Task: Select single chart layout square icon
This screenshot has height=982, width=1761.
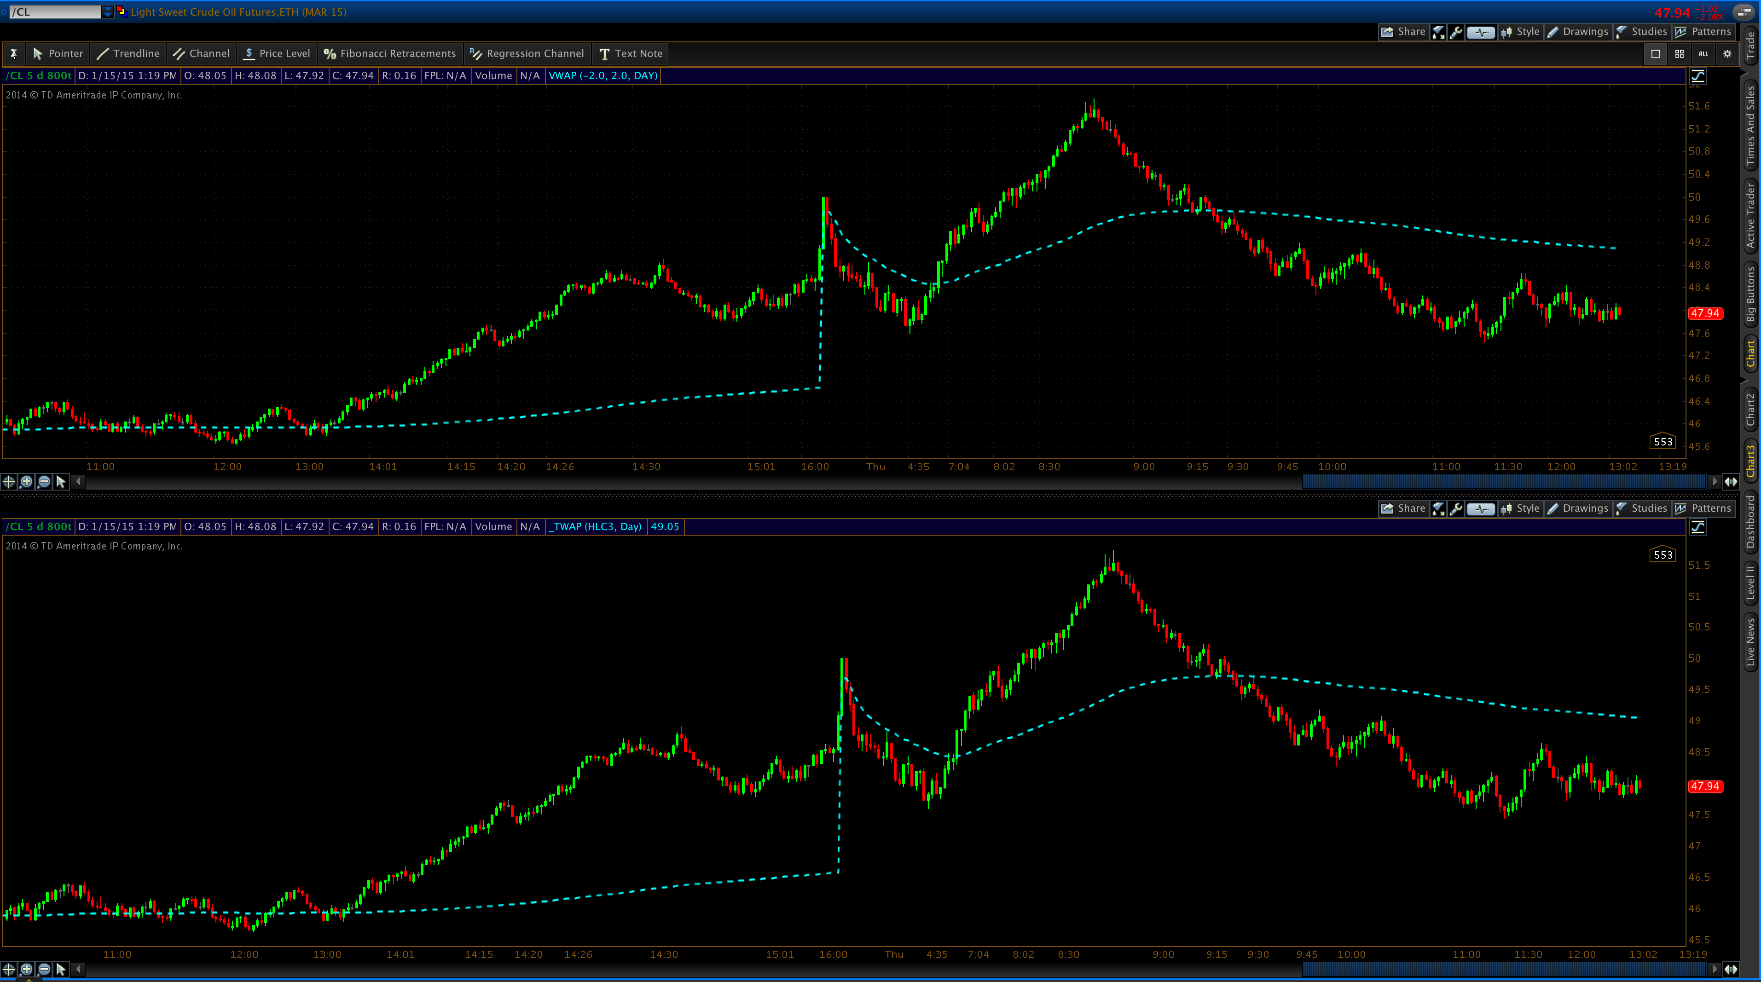Action: coord(1655,53)
